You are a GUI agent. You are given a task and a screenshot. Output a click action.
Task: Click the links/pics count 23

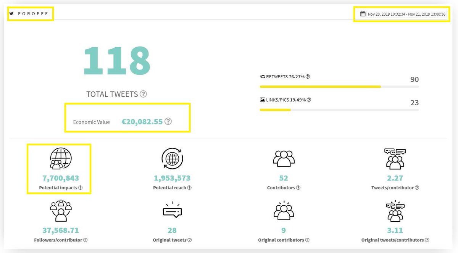coord(414,103)
